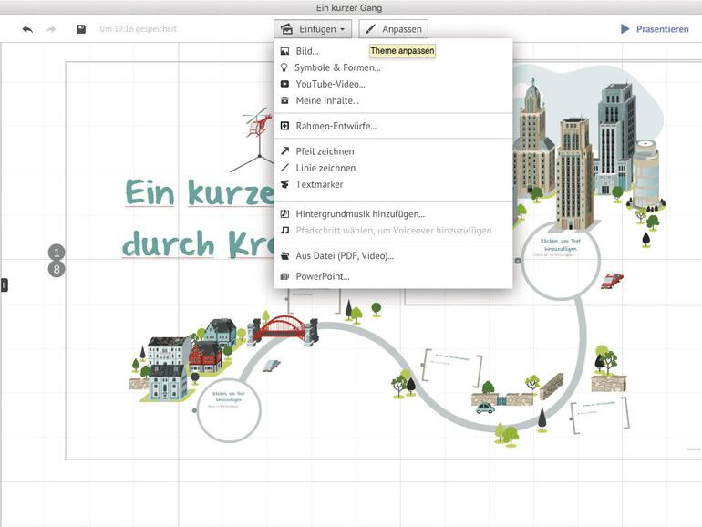This screenshot has height=527, width=702.
Task: Select YouTube-Video... menu entry
Action: 393,84
